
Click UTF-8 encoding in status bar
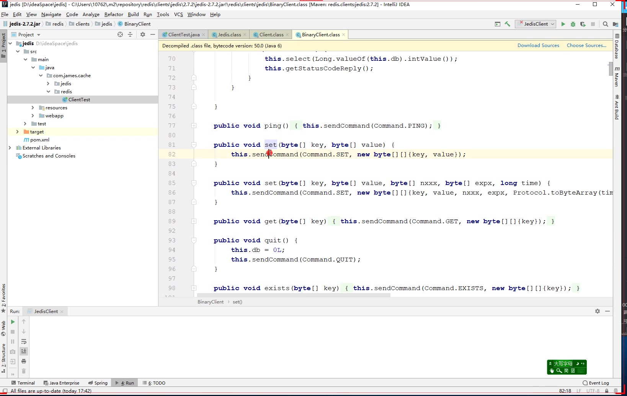click(x=593, y=391)
